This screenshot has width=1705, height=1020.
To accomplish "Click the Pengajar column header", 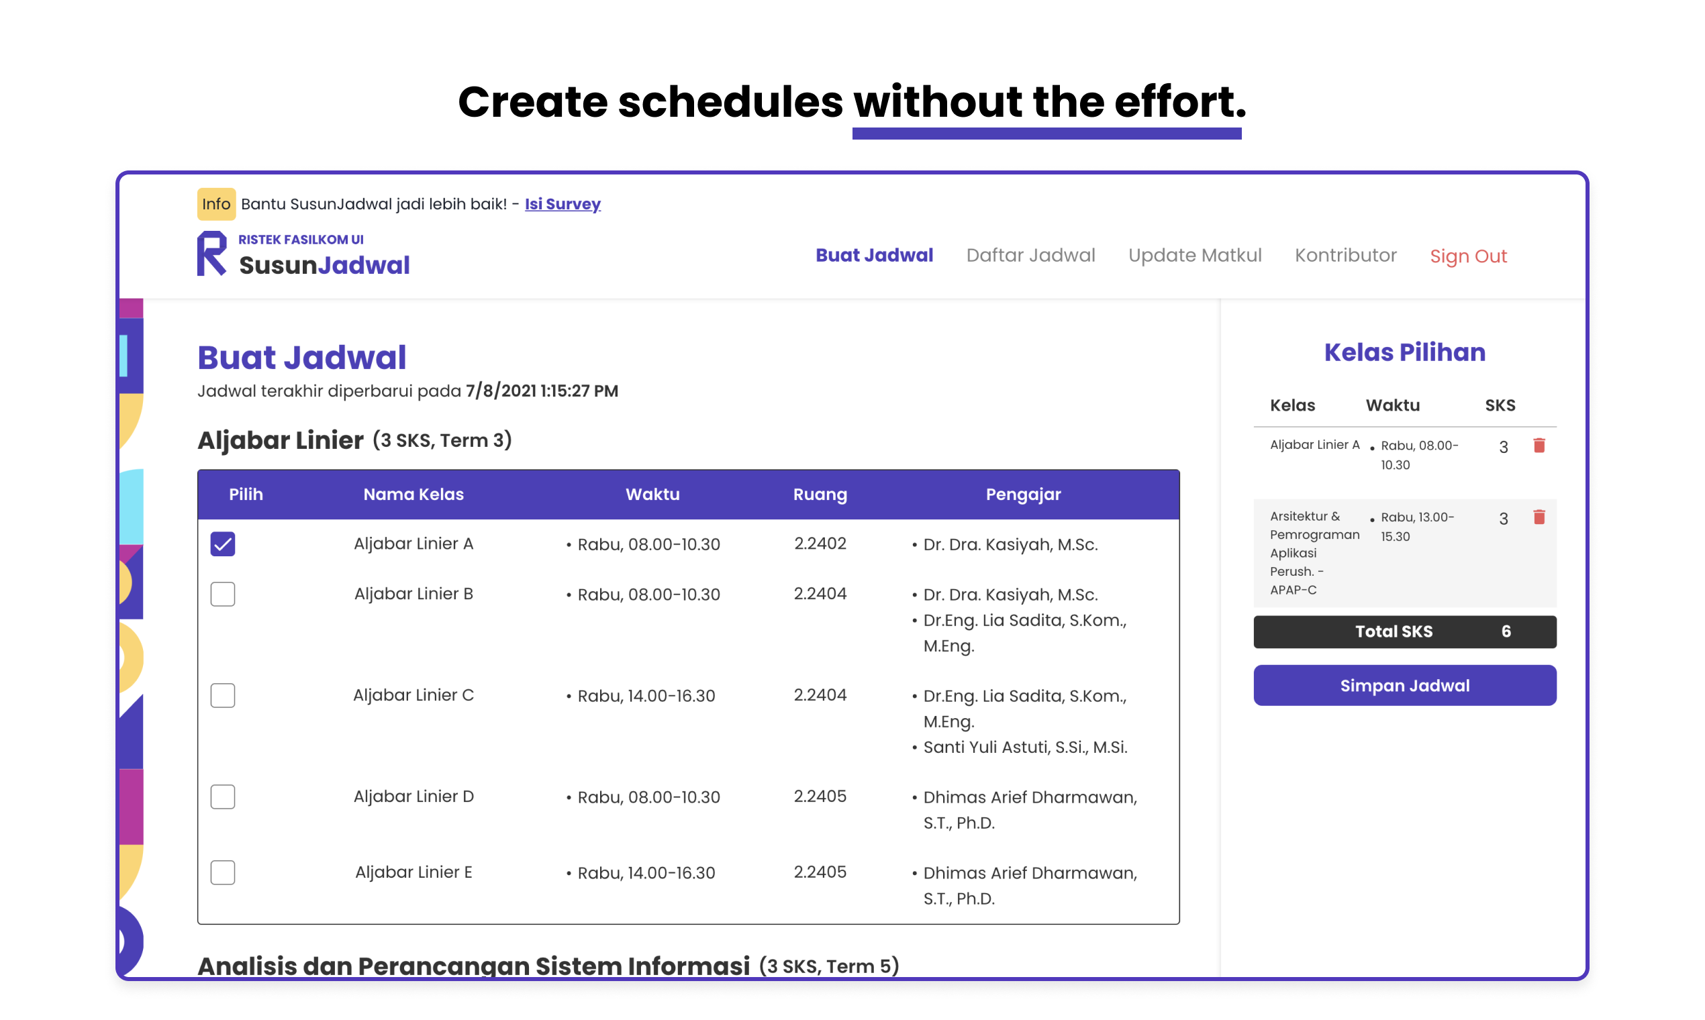I will [1022, 494].
